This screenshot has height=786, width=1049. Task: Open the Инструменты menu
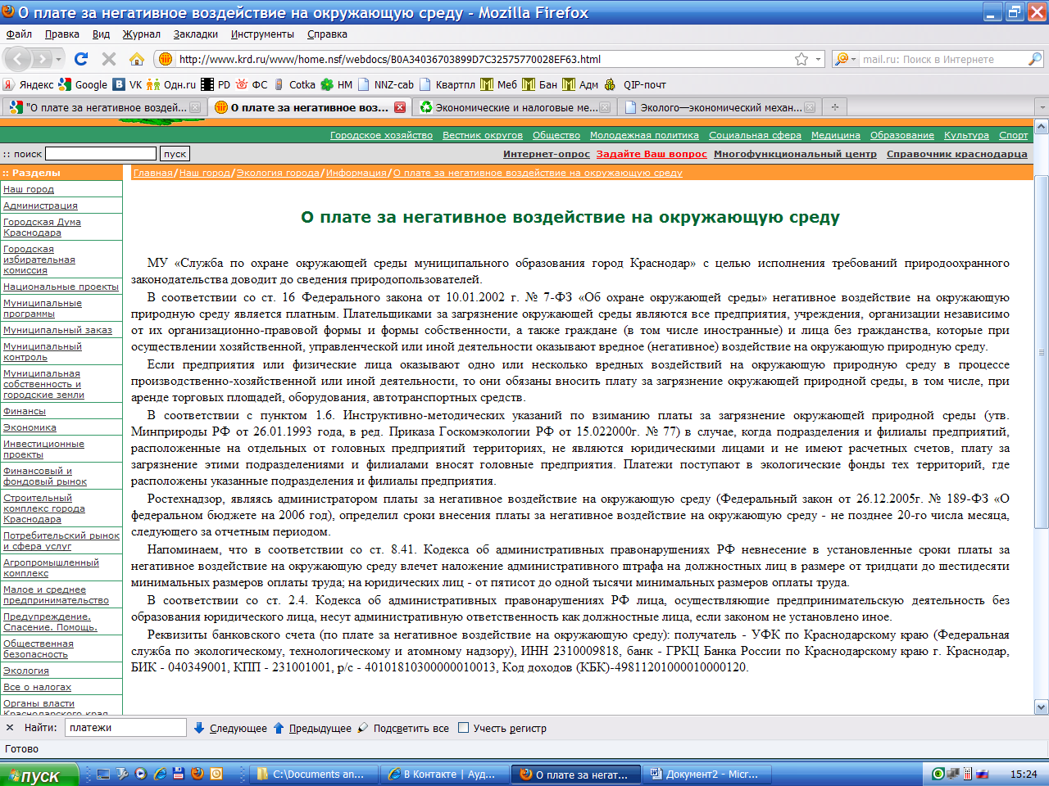(x=262, y=34)
